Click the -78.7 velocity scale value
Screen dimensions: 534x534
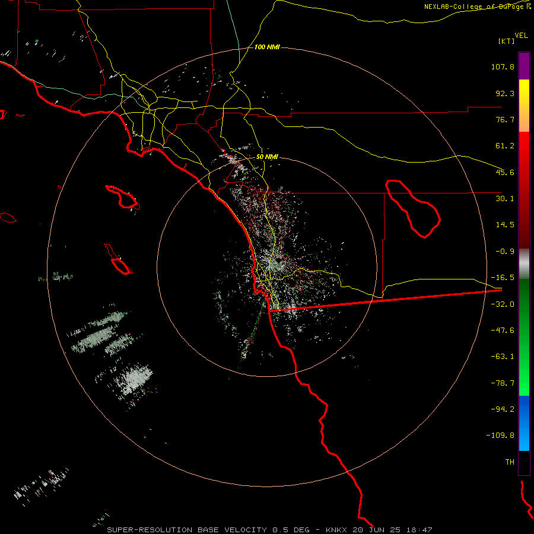click(503, 383)
